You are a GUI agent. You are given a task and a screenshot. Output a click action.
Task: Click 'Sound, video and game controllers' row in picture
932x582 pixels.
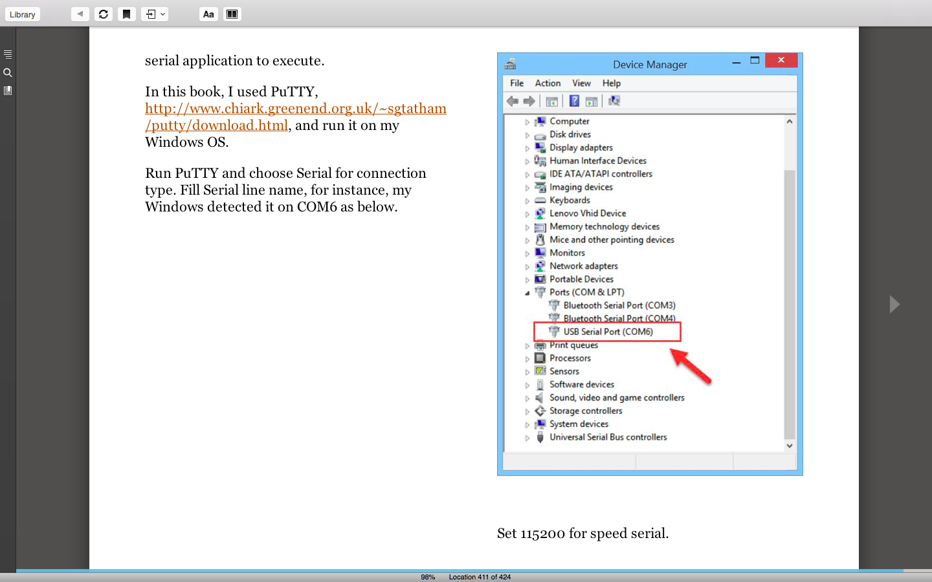pos(610,398)
